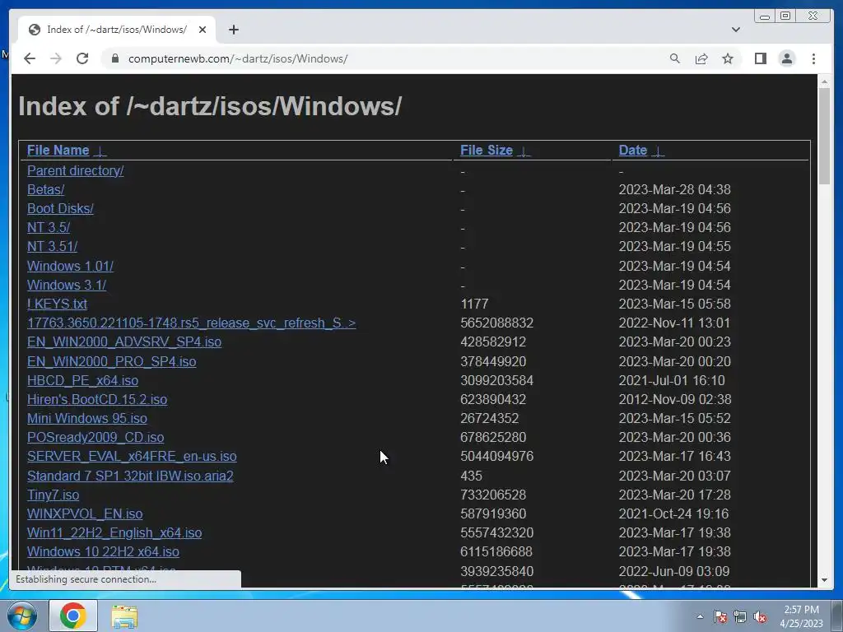Open the Windows Start button
The width and height of the screenshot is (843, 632).
[x=21, y=616]
